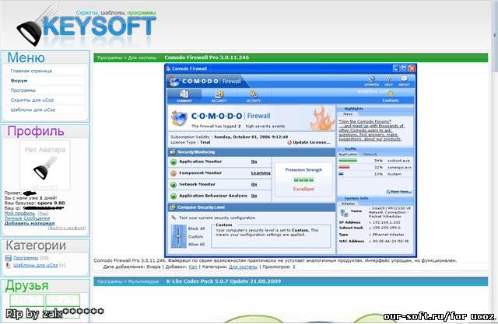Open Программы » Для системы breadcrumb
The image size is (498, 324).
coord(127,58)
